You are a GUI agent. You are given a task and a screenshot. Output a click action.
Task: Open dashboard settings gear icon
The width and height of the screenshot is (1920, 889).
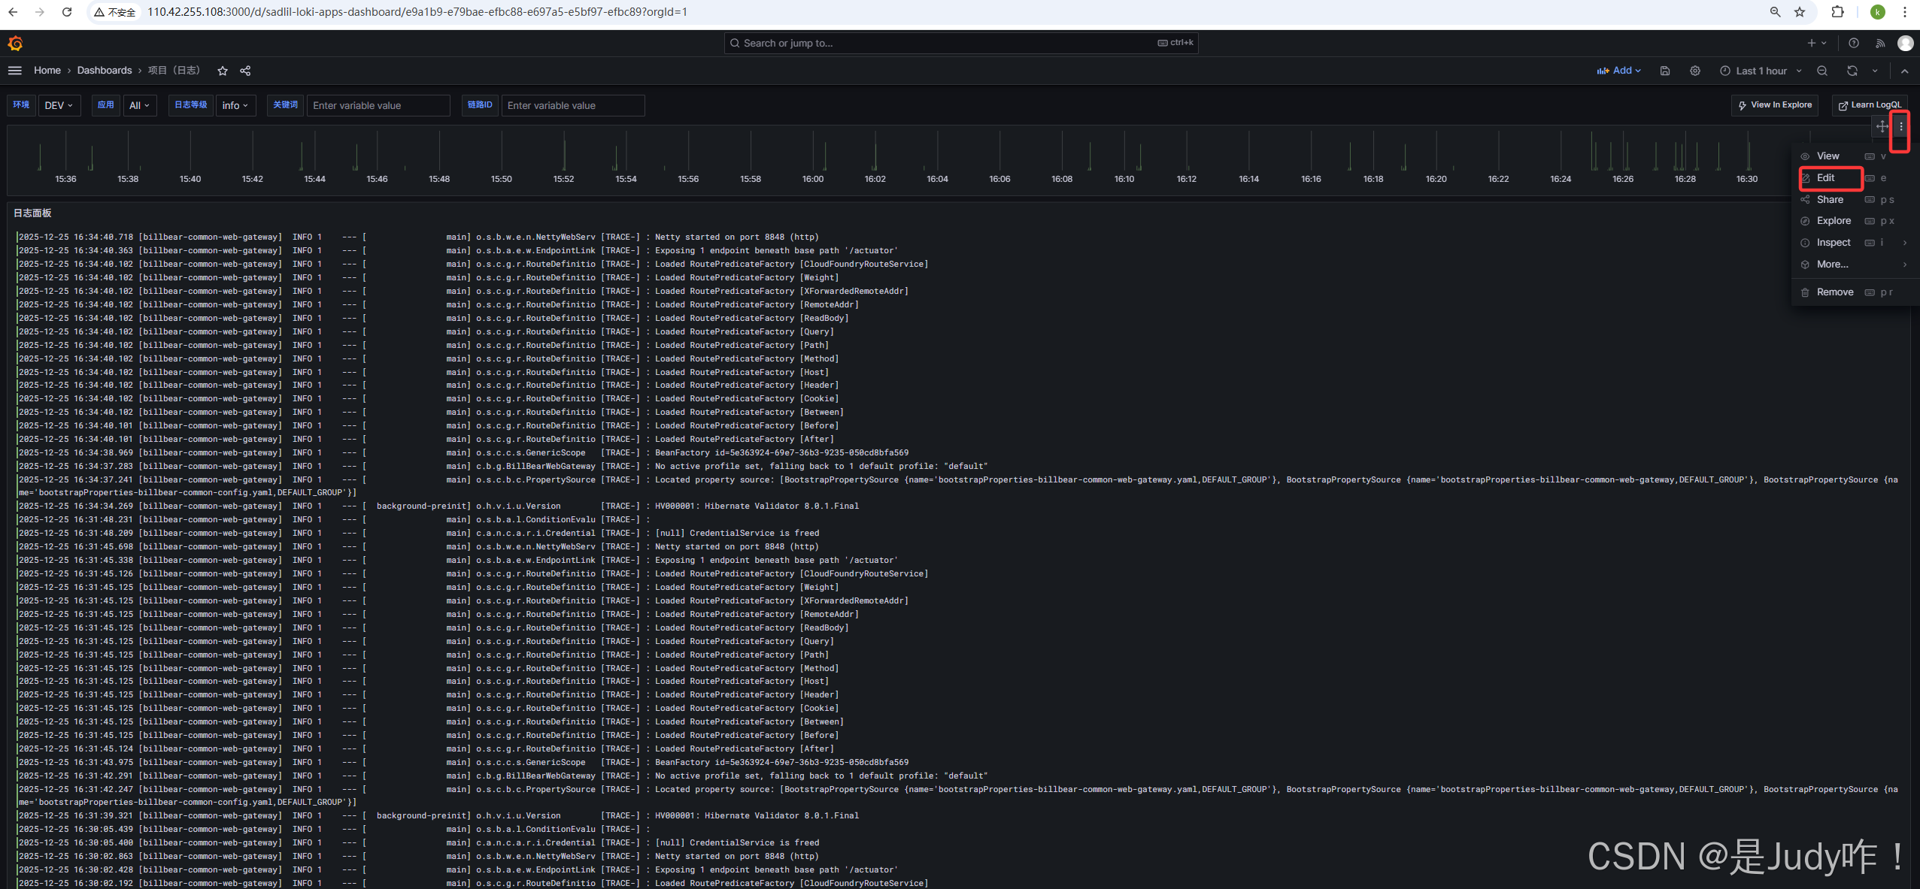tap(1695, 71)
